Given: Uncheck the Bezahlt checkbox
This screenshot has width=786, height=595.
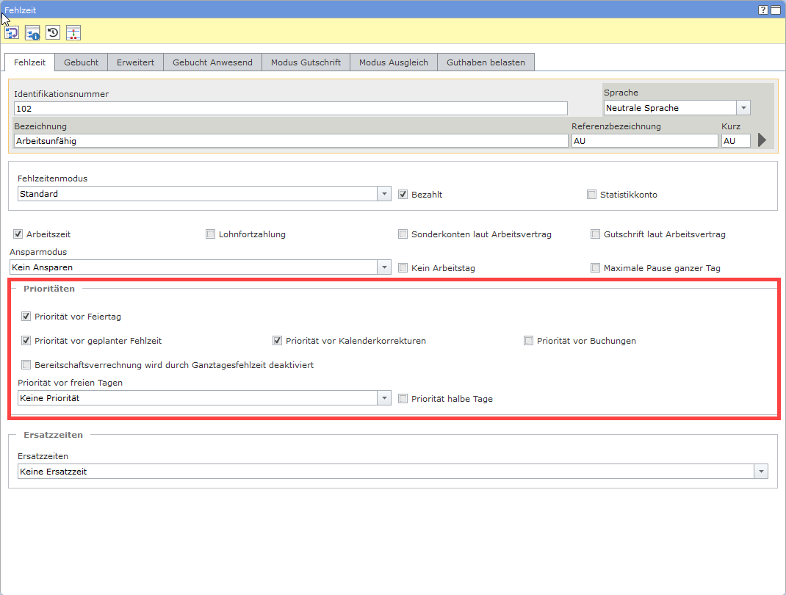Looking at the screenshot, I should tap(403, 195).
